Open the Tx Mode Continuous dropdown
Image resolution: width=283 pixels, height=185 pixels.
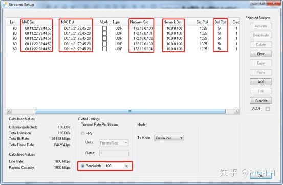point(169,138)
